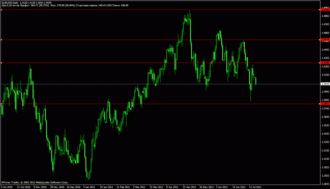Viewport: 330px width, 189px height.
Task: Click the 1.2825 price scale label
Action: tap(325, 183)
